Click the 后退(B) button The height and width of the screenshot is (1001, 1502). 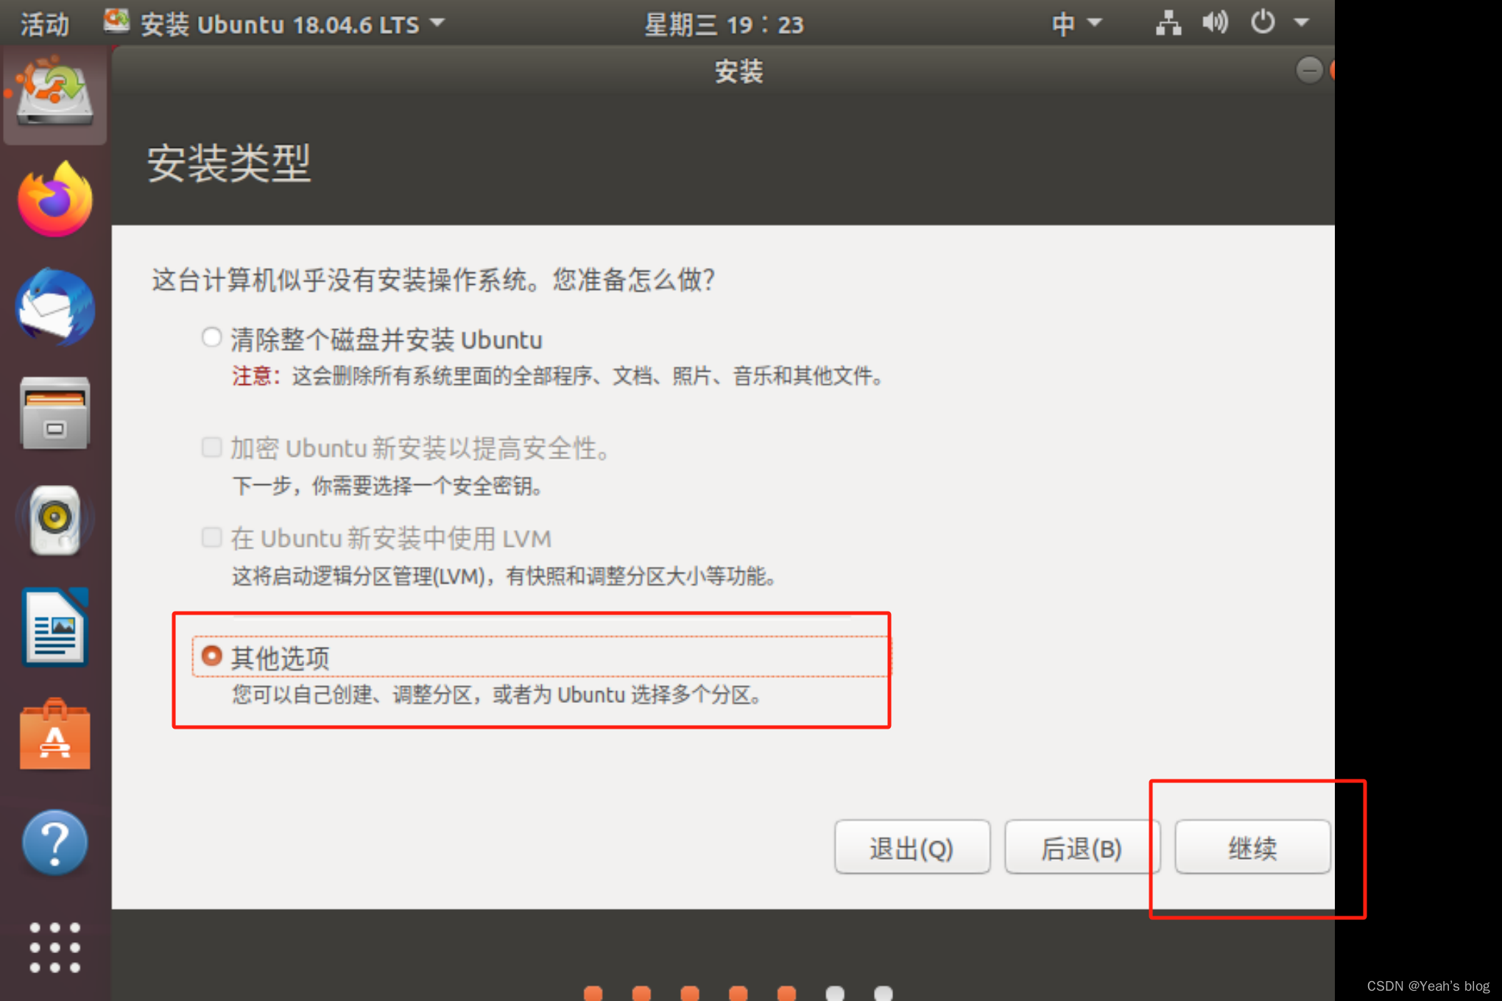[x=1082, y=848]
